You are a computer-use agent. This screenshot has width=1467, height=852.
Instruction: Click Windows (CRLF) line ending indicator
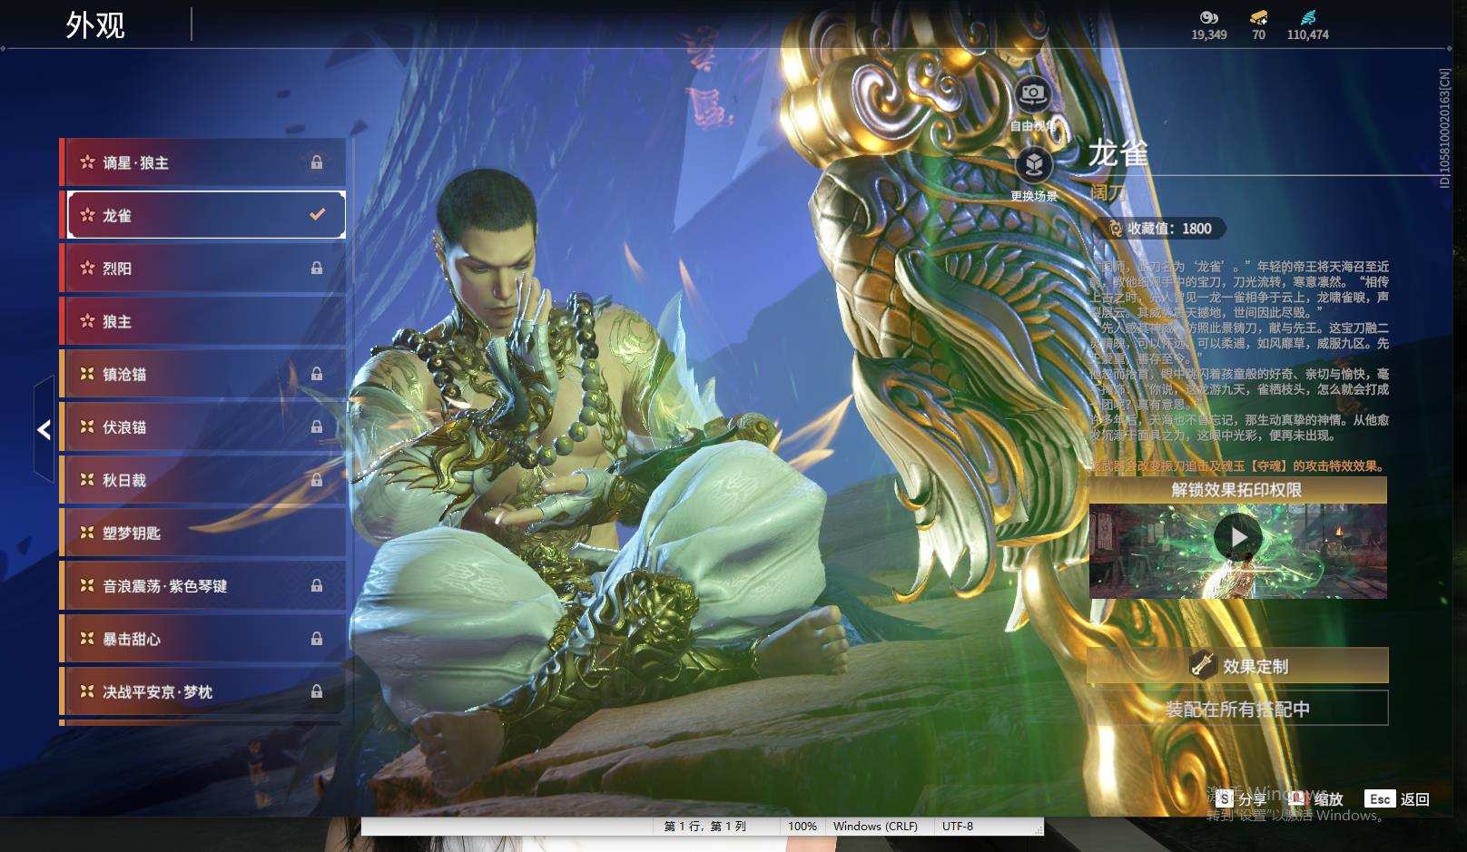click(875, 827)
